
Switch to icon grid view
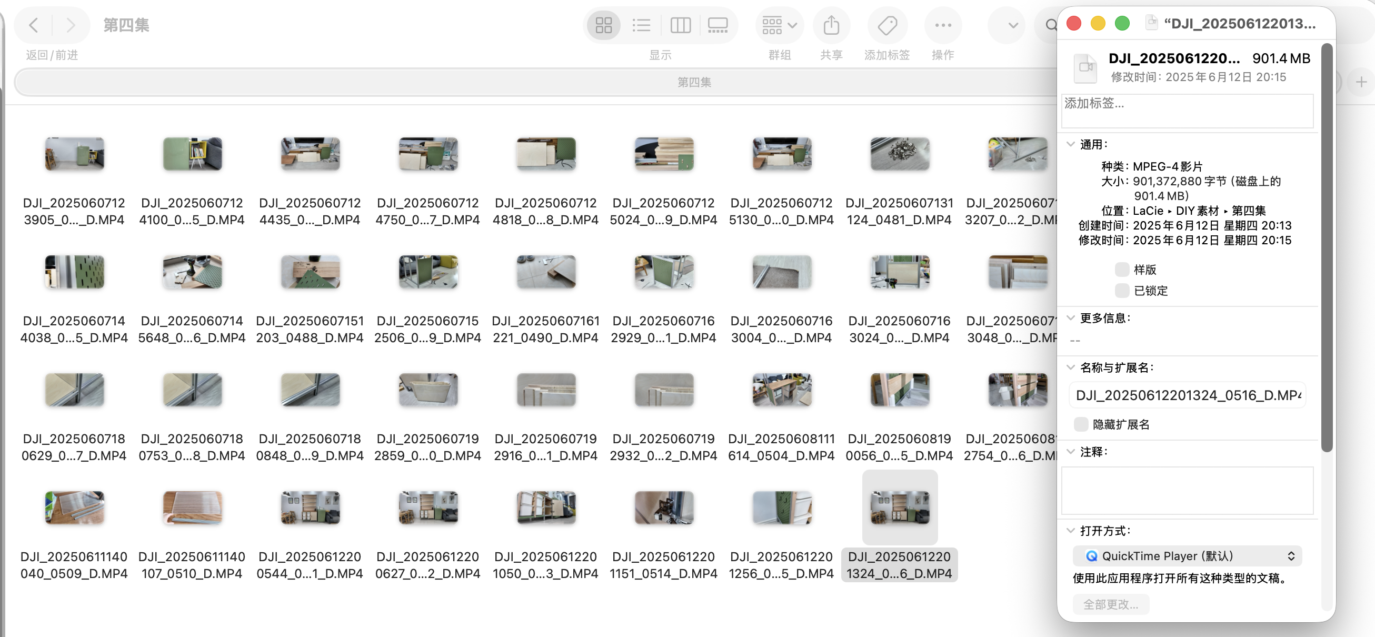603,25
